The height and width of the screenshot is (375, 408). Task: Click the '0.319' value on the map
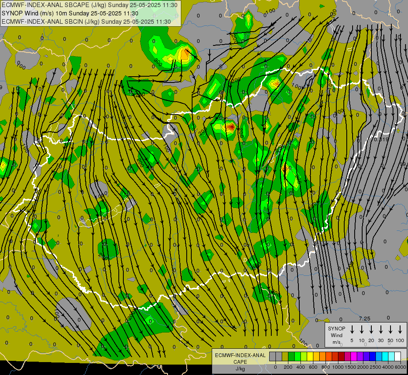coord(381,140)
